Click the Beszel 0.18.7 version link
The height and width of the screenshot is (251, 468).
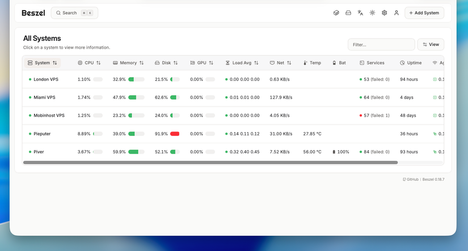(433, 180)
